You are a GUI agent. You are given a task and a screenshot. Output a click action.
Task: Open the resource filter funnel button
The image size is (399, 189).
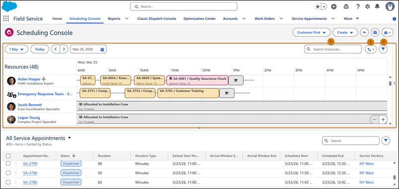[383, 50]
